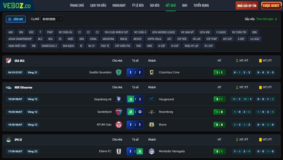Viewport: 283px width, 160px height.
Task: Click the Montedio Yamagata team crest
Action: click(x=152, y=152)
